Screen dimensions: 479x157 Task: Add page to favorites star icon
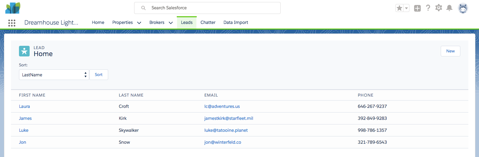click(x=399, y=8)
